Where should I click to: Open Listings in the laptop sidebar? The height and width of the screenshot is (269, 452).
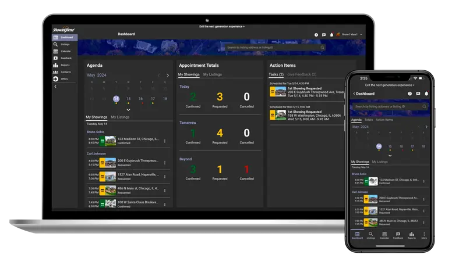pyautogui.click(x=64, y=44)
